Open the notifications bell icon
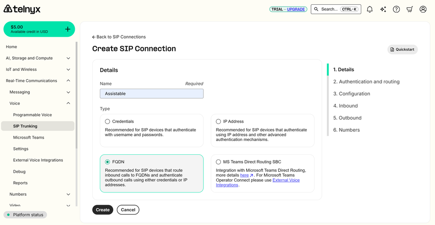 click(370, 9)
